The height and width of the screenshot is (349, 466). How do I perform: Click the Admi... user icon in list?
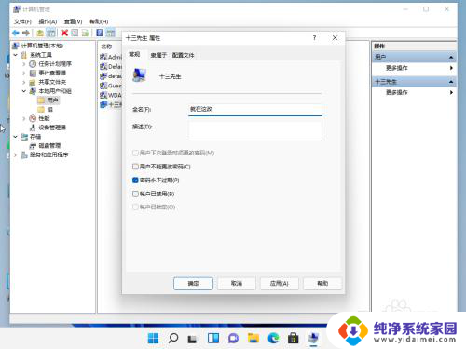coord(103,57)
